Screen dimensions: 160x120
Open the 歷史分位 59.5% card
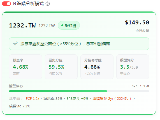tap(61, 67)
